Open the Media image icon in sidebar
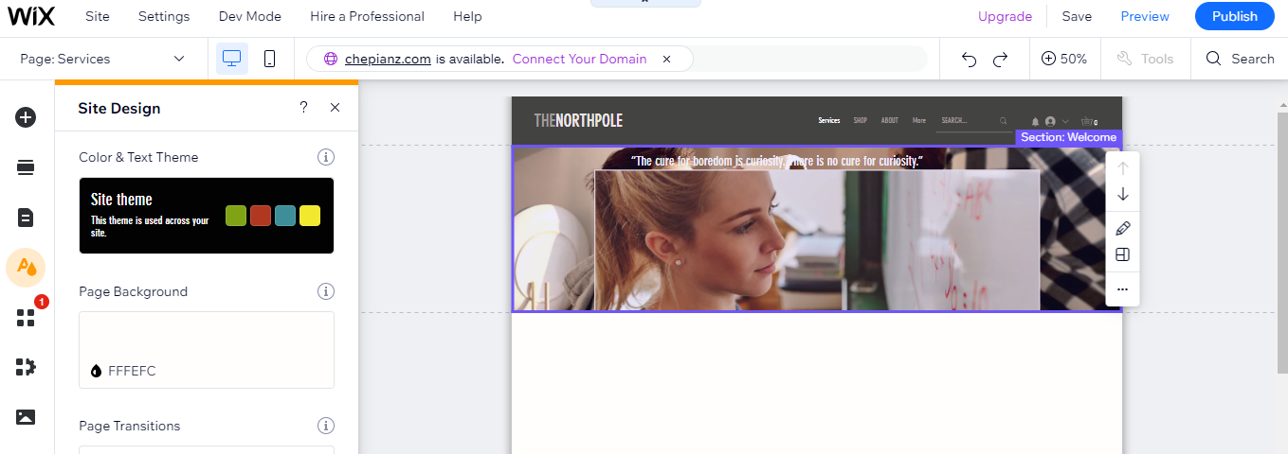 click(x=26, y=416)
